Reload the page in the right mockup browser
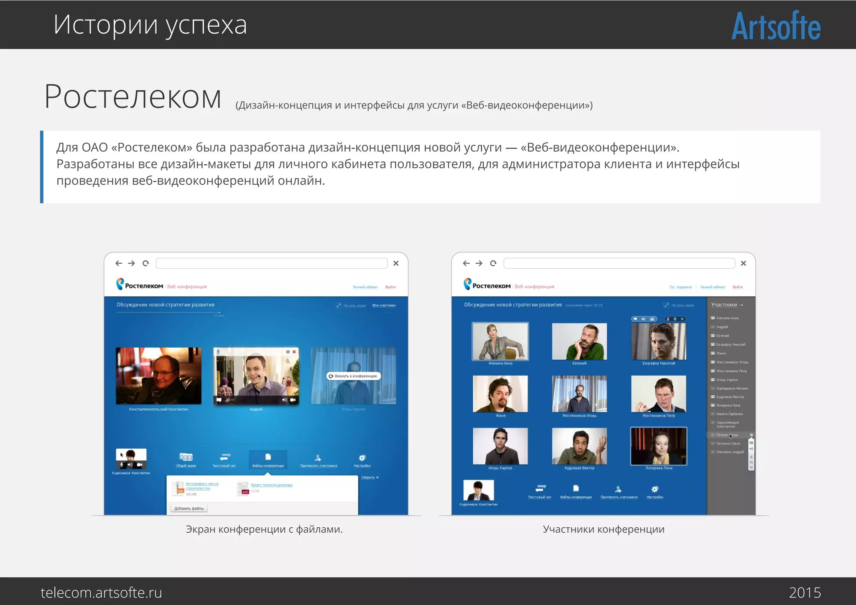The height and width of the screenshot is (605, 856). tap(493, 263)
